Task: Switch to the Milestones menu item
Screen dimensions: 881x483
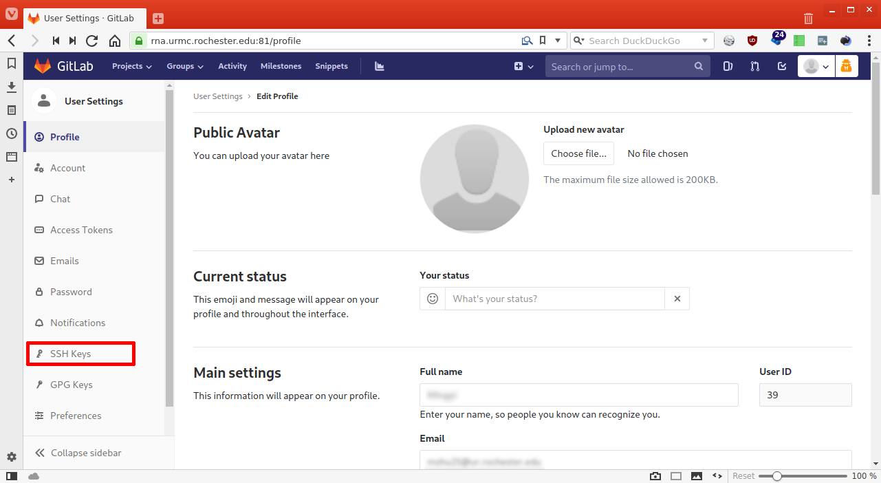Action: pyautogui.click(x=281, y=66)
